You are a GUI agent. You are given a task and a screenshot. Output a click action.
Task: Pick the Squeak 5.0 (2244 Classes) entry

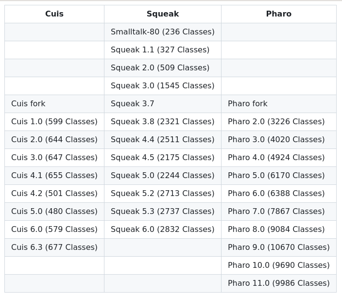pyautogui.click(x=163, y=176)
